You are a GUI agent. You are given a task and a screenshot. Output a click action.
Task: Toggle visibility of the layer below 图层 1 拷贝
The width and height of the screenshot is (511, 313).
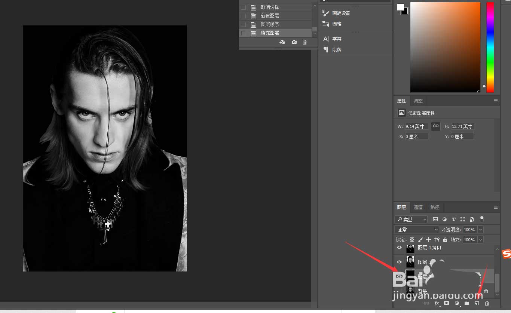[x=399, y=262]
